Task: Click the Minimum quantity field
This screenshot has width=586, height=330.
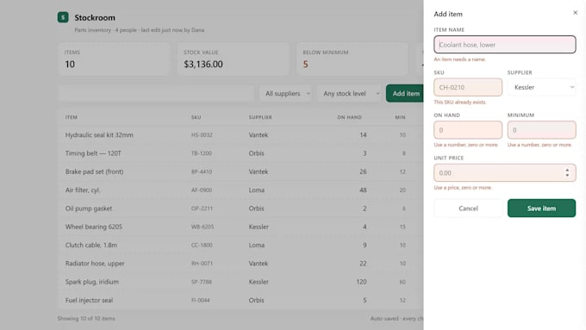Action: tap(541, 130)
